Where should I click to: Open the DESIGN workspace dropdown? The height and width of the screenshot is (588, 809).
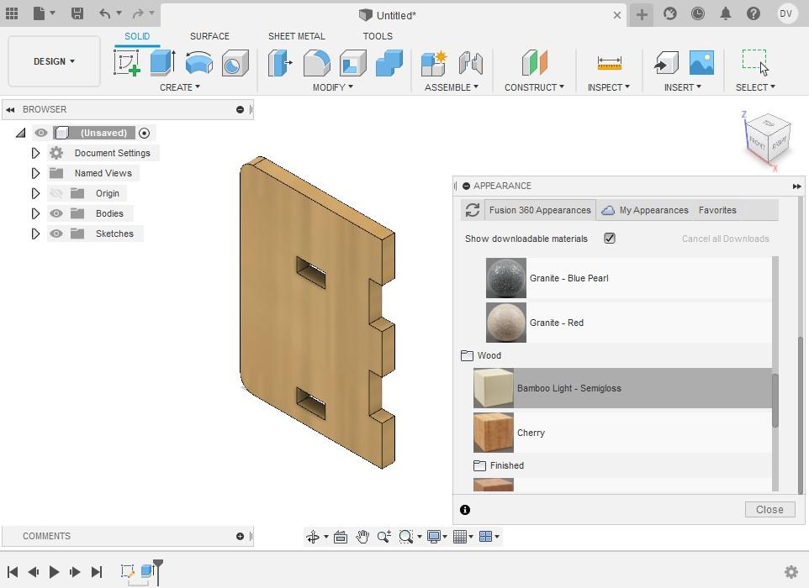[54, 61]
